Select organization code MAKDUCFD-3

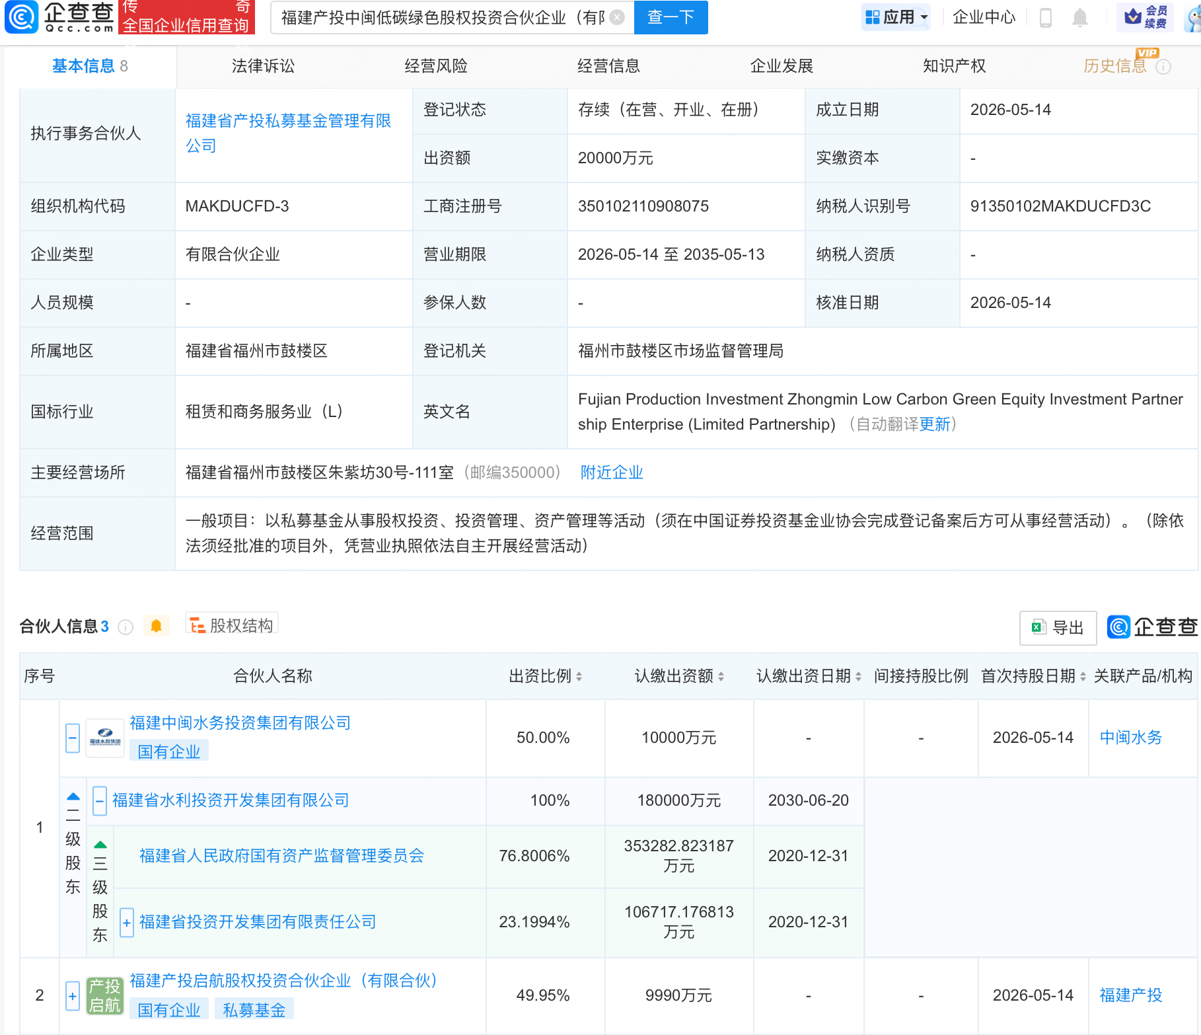(x=237, y=206)
